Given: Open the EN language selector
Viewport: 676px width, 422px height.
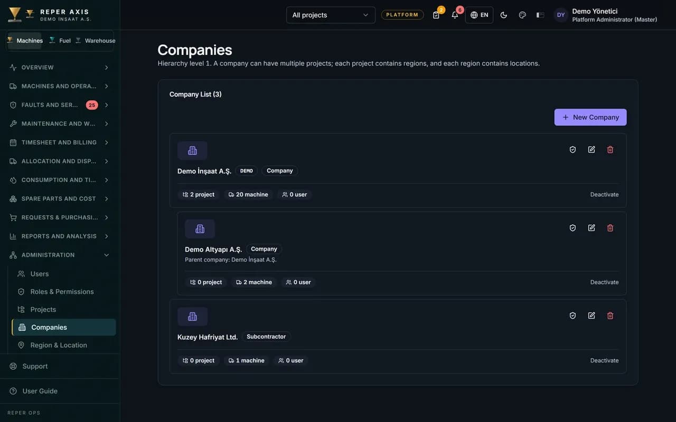Looking at the screenshot, I should tap(479, 15).
